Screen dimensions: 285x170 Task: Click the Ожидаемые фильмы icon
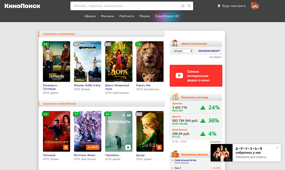coord(175,154)
